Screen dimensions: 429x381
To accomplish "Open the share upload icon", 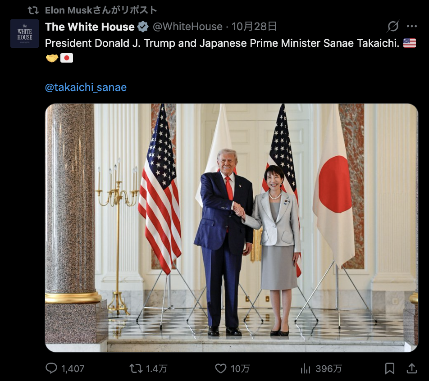I will [x=411, y=368].
